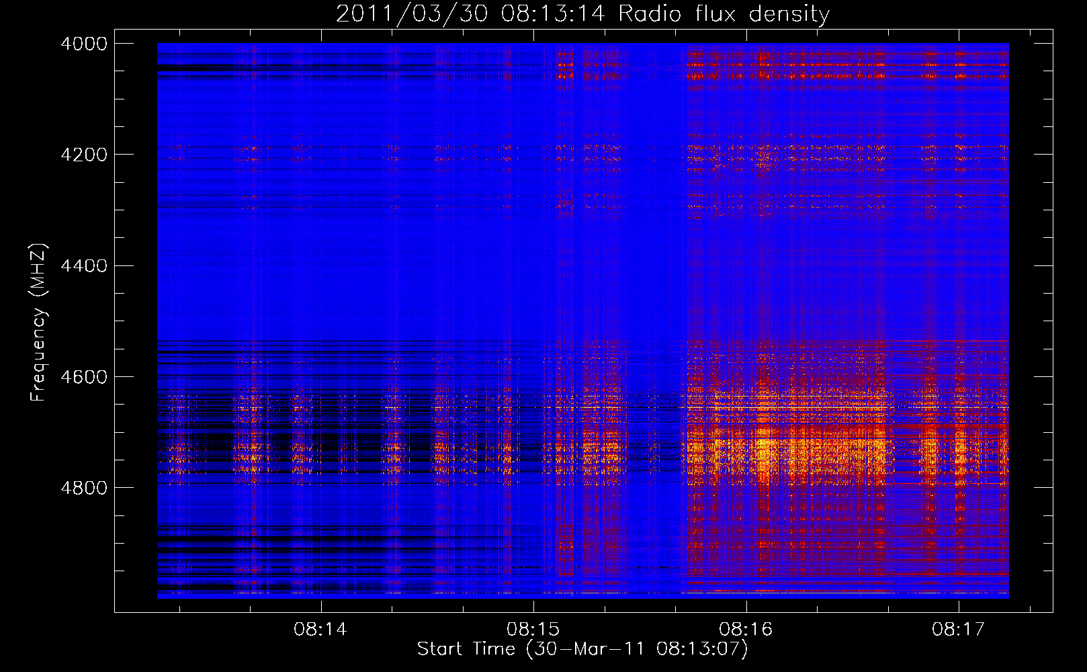Select the 4000 frequency axis label
1087x672 pixels.
(x=83, y=44)
